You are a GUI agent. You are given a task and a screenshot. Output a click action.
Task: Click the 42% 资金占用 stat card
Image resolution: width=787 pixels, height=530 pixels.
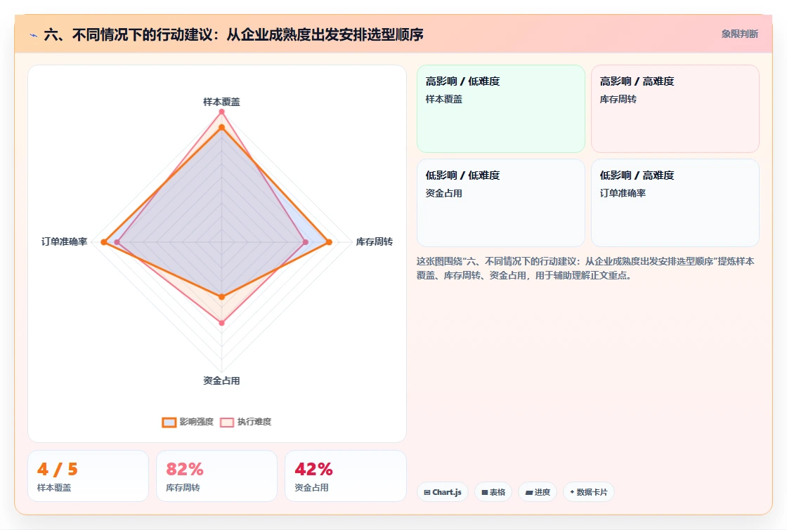click(345, 476)
